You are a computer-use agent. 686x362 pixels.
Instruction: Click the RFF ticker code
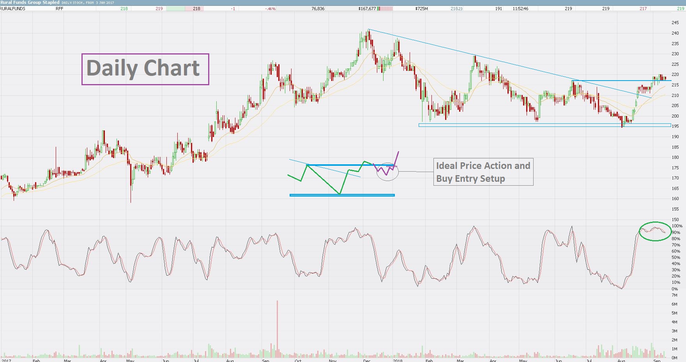pyautogui.click(x=59, y=9)
